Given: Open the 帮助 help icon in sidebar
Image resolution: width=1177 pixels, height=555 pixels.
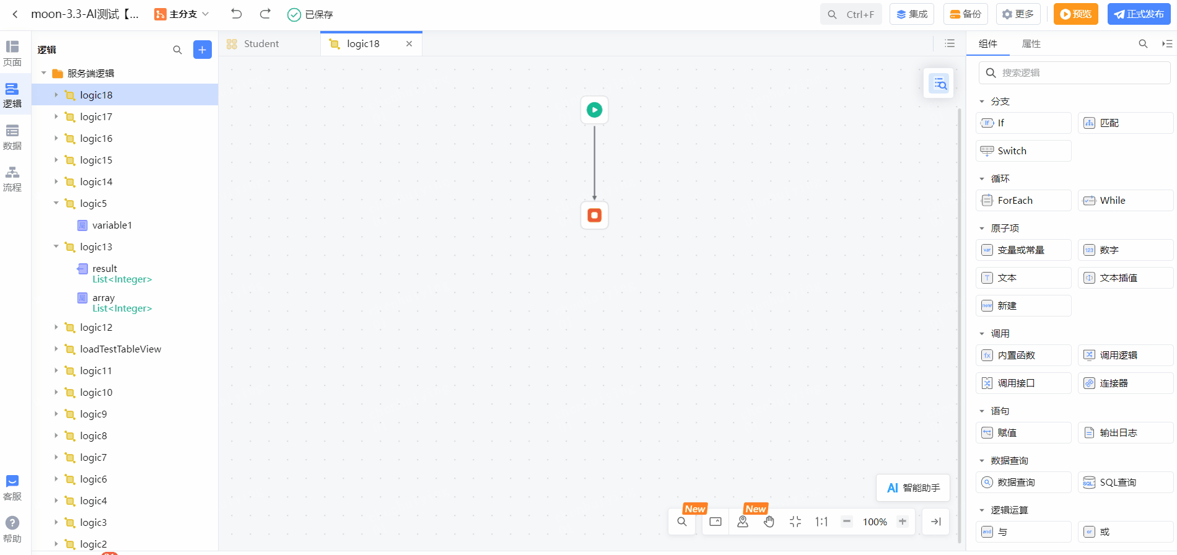Looking at the screenshot, I should coord(12,530).
